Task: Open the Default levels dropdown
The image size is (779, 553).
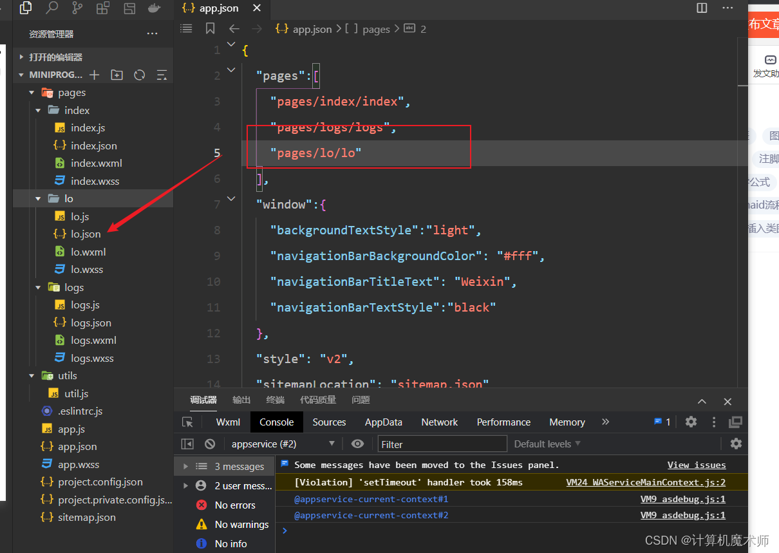Action: [x=547, y=444]
